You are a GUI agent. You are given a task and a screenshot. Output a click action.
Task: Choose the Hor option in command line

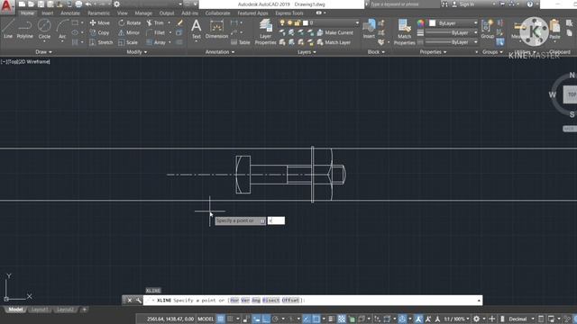tap(234, 301)
